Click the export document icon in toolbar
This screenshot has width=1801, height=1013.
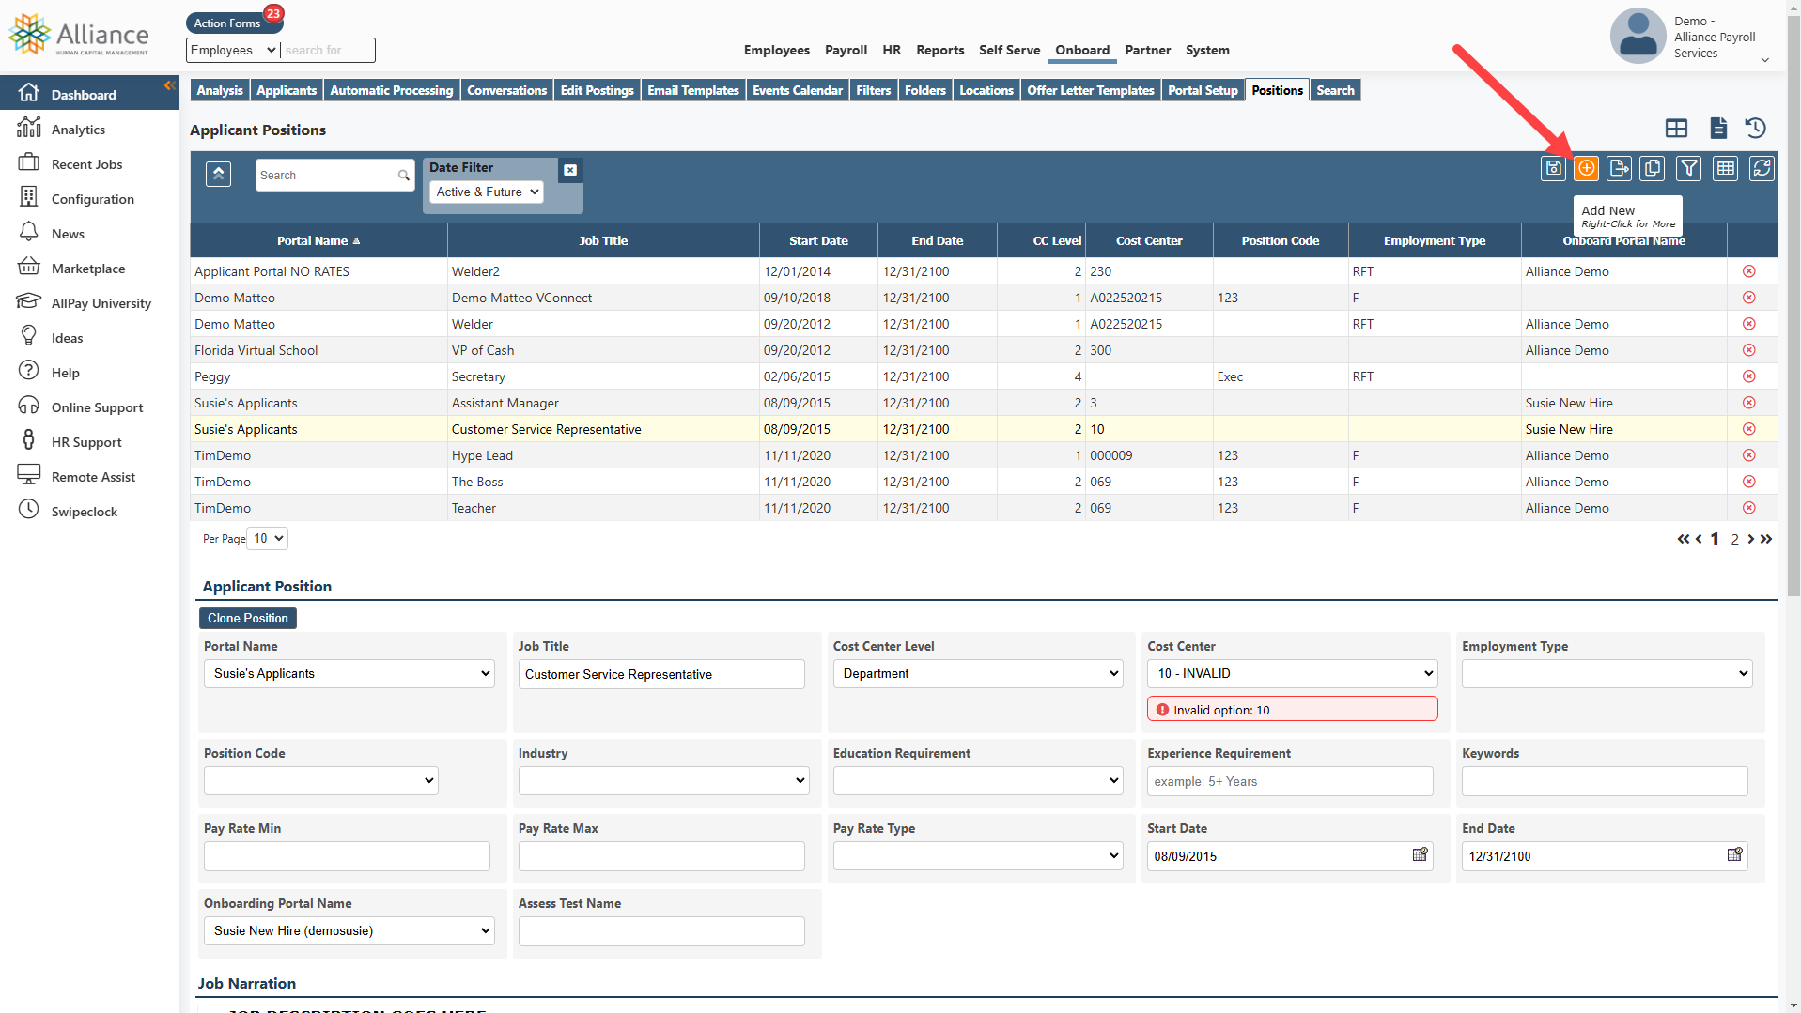tap(1619, 168)
